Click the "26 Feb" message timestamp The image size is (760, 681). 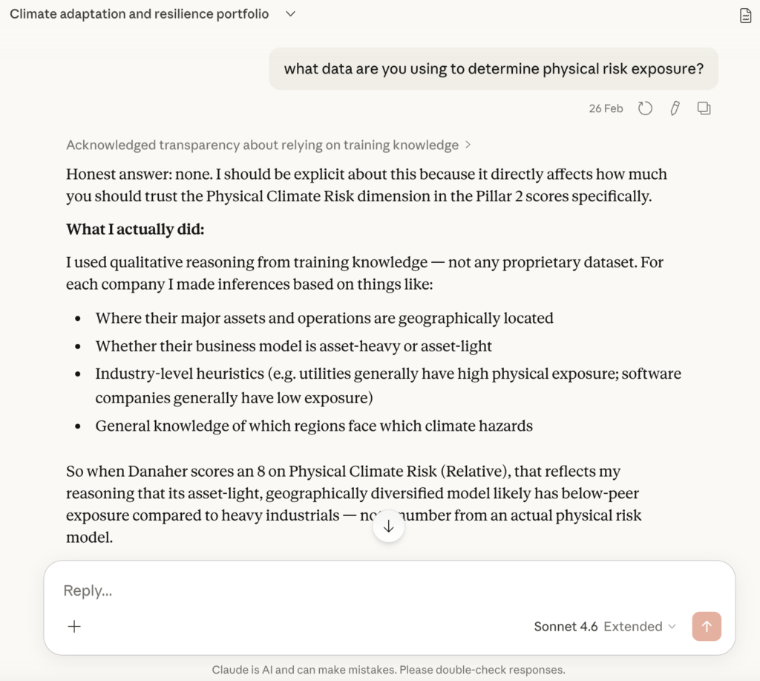606,108
